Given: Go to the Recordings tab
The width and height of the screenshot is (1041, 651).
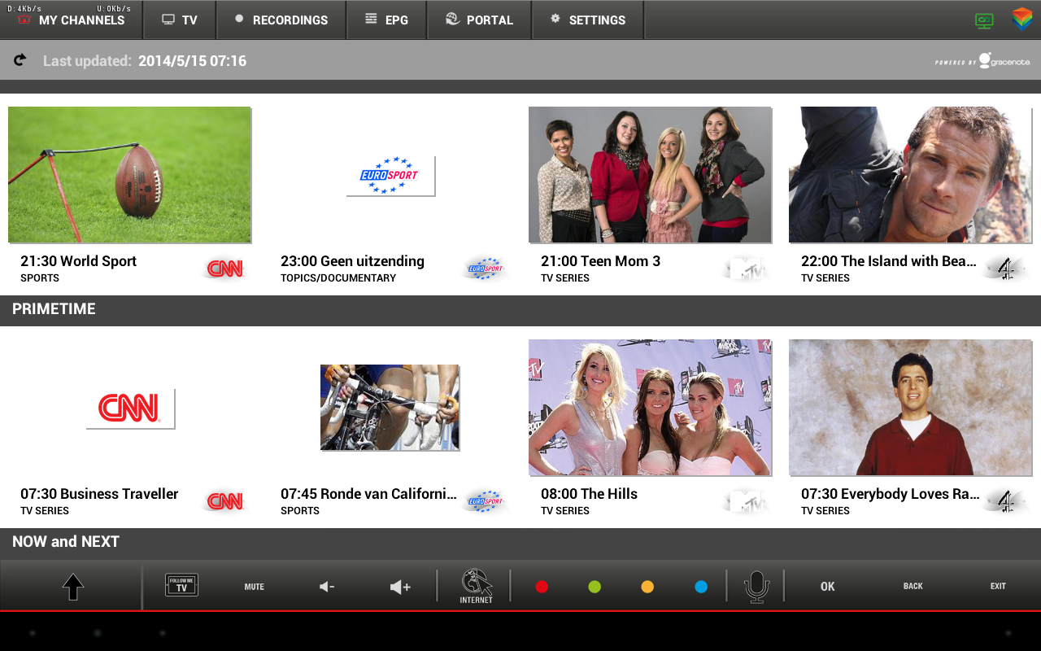Looking at the screenshot, I should (281, 20).
